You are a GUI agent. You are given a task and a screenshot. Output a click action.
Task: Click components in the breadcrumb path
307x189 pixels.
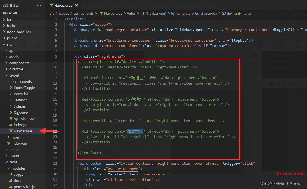tap(83, 13)
